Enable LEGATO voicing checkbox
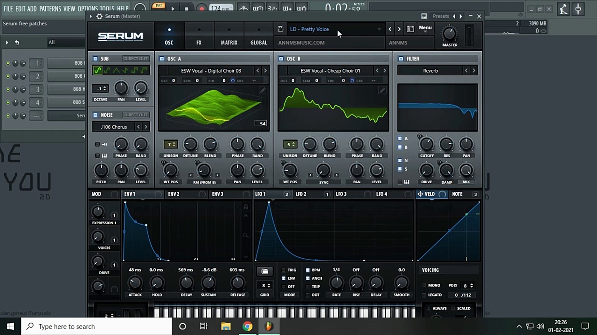 424,295
